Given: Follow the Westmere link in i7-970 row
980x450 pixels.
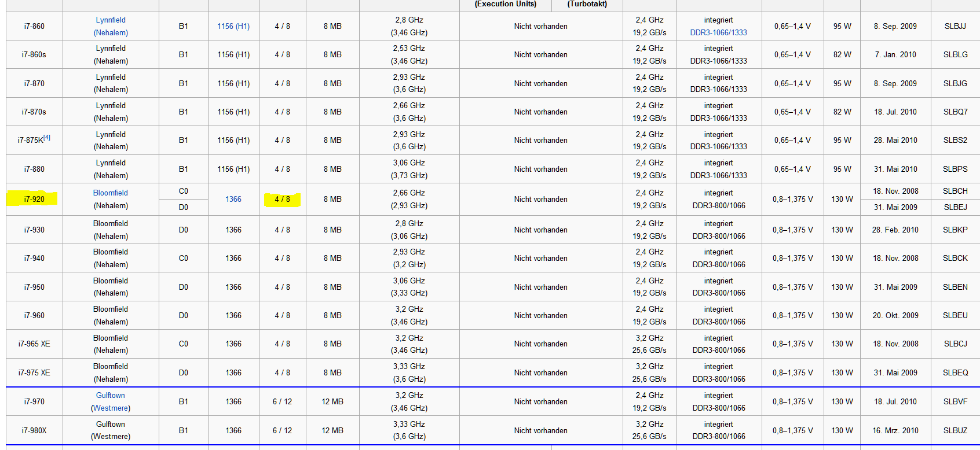Looking at the screenshot, I should (111, 408).
